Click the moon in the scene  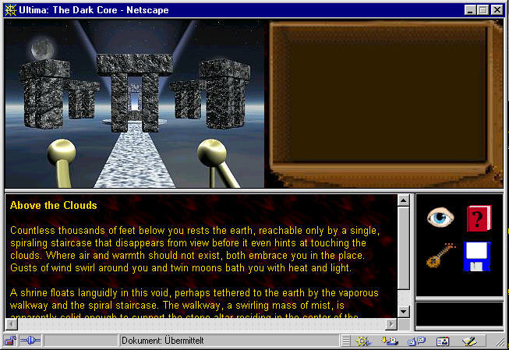click(x=43, y=48)
